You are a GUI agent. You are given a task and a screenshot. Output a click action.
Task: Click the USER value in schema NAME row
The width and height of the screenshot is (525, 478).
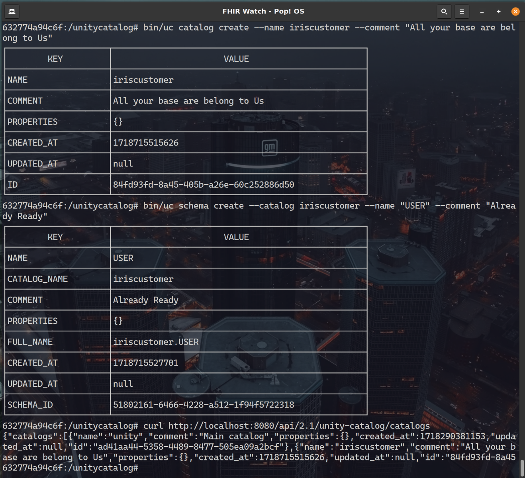click(123, 258)
